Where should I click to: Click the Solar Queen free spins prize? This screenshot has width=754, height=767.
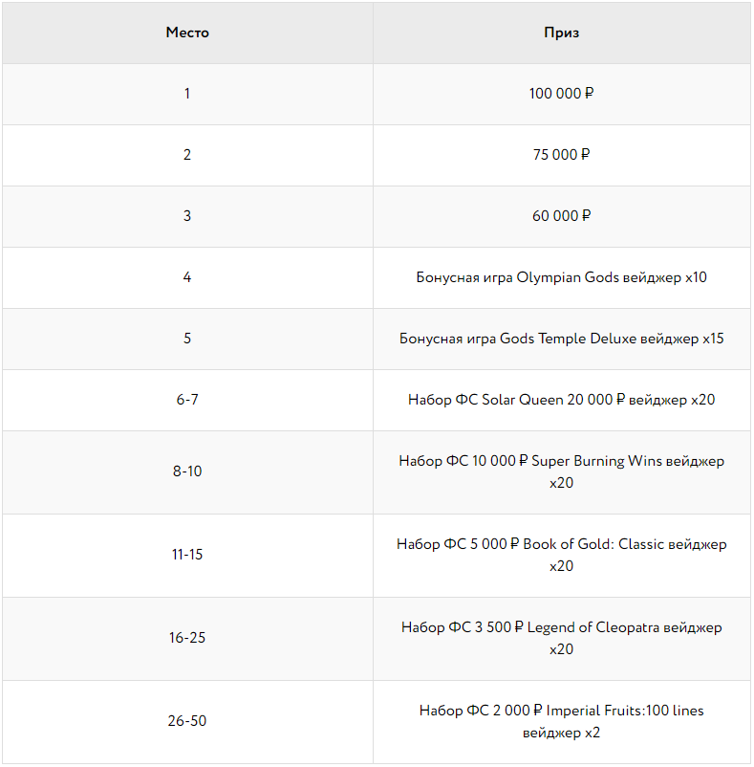pyautogui.click(x=562, y=400)
